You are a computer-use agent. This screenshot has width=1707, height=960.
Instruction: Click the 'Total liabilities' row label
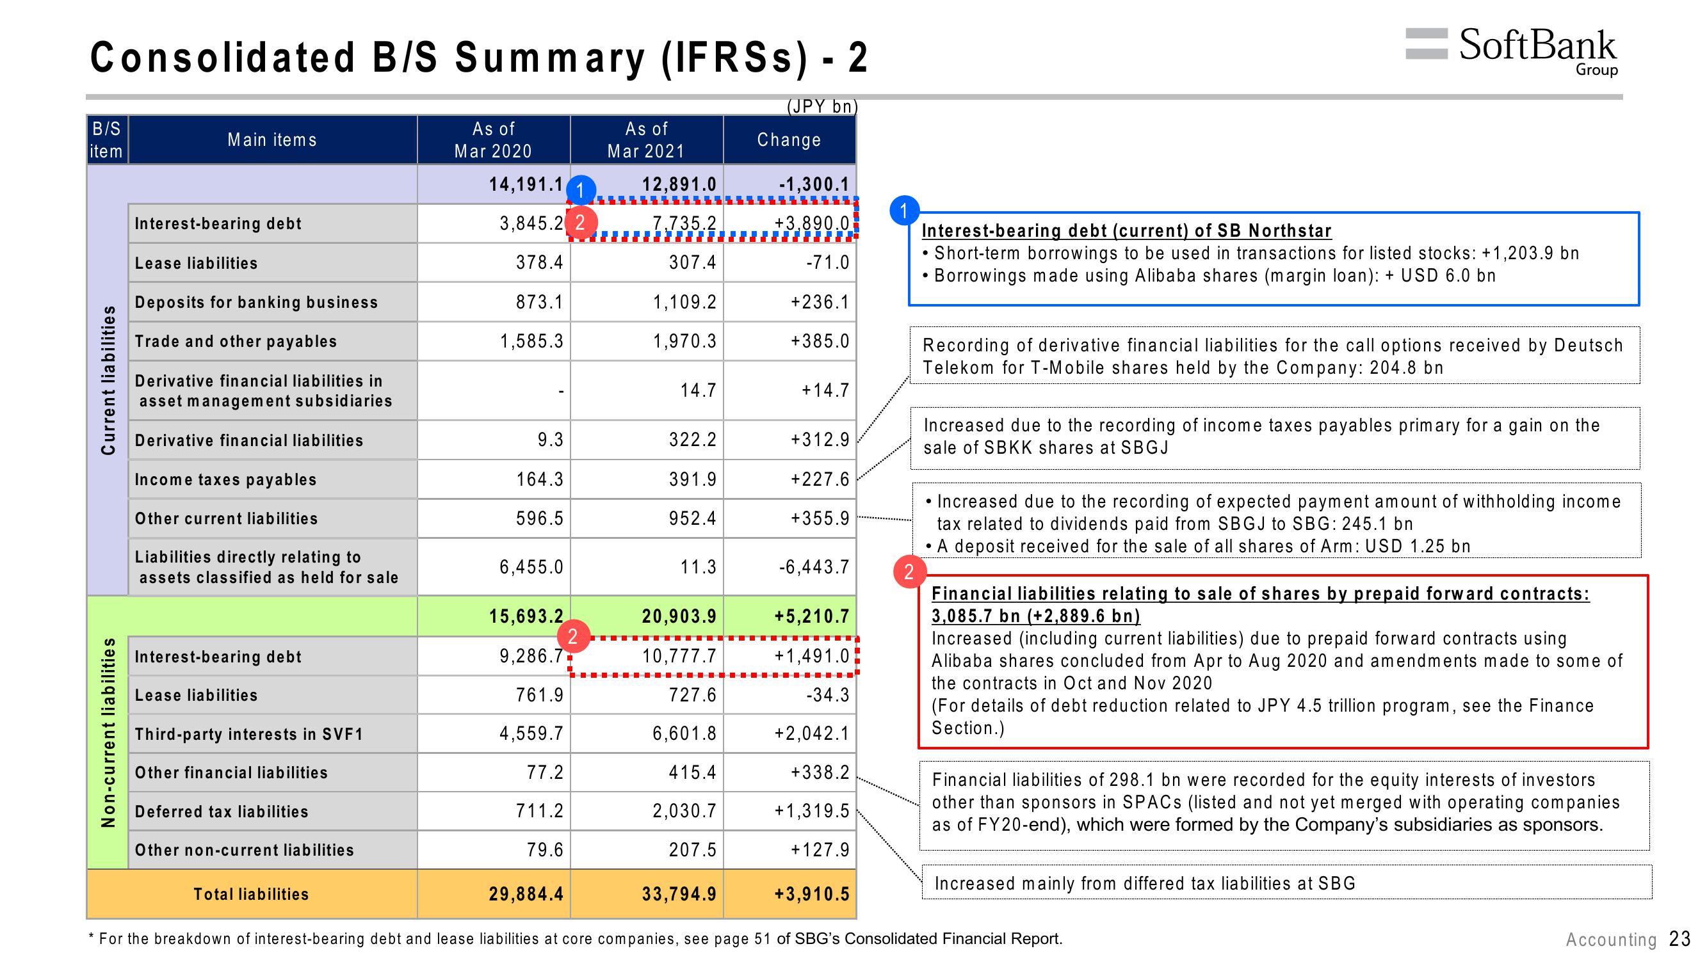point(251,895)
